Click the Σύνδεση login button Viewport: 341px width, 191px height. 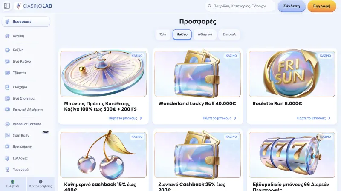(292, 6)
